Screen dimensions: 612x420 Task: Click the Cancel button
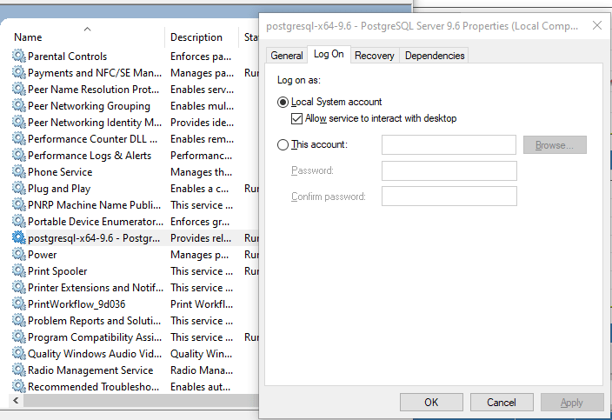coord(502,403)
